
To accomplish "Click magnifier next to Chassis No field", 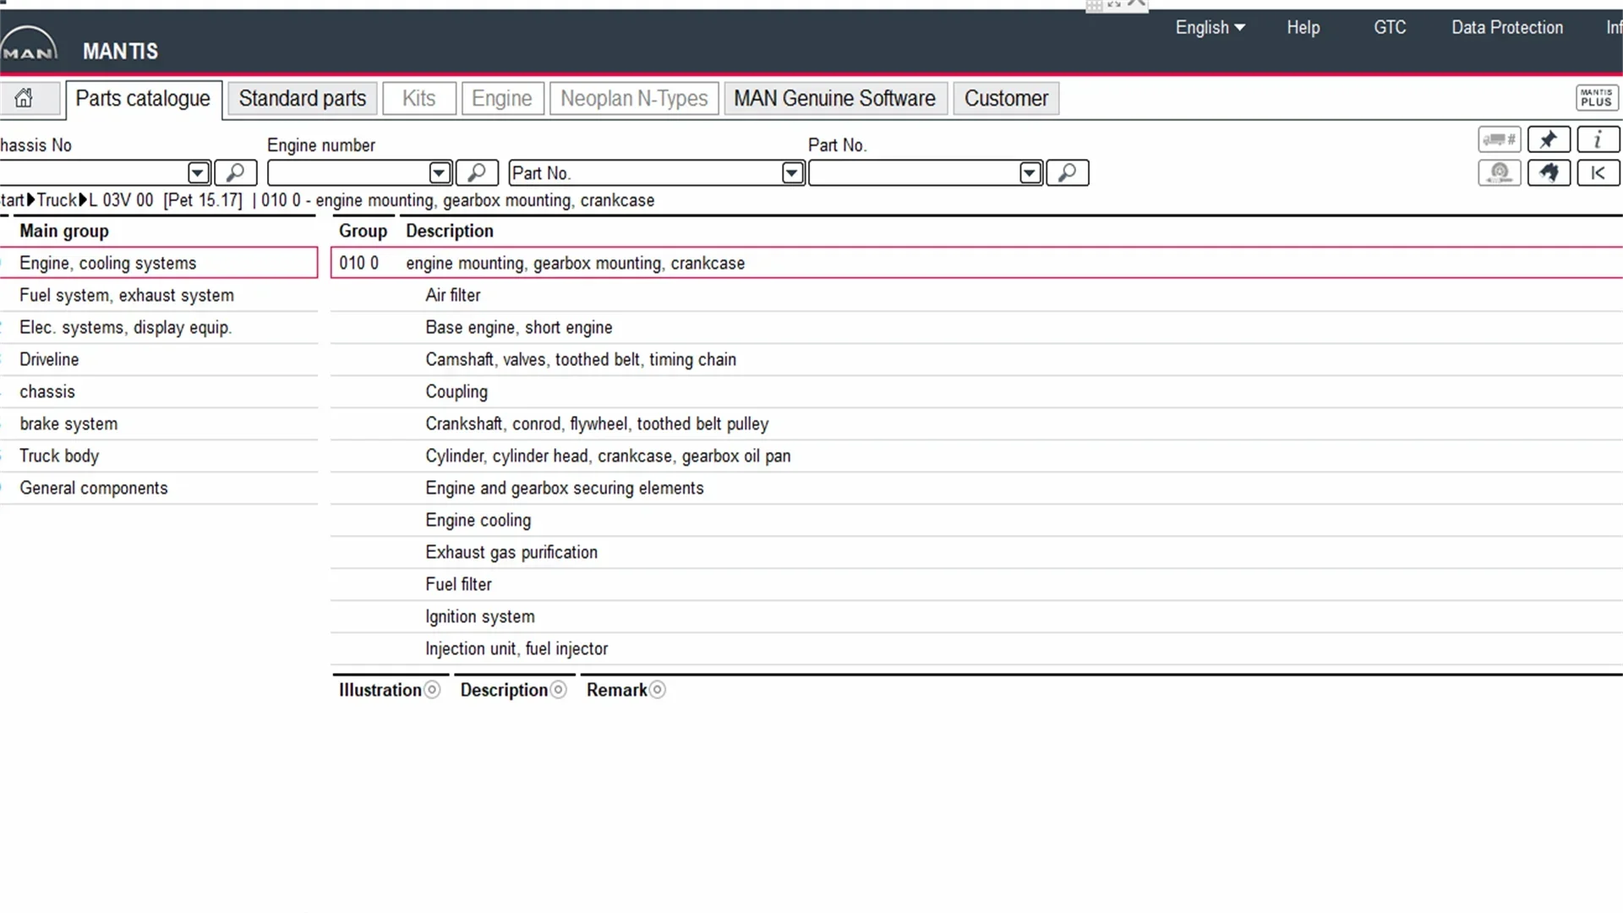I will pyautogui.click(x=235, y=173).
